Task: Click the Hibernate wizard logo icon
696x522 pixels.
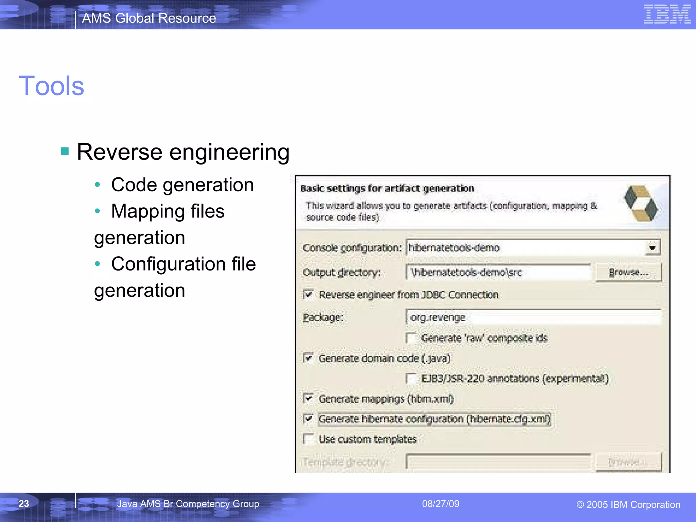Action: [x=641, y=203]
